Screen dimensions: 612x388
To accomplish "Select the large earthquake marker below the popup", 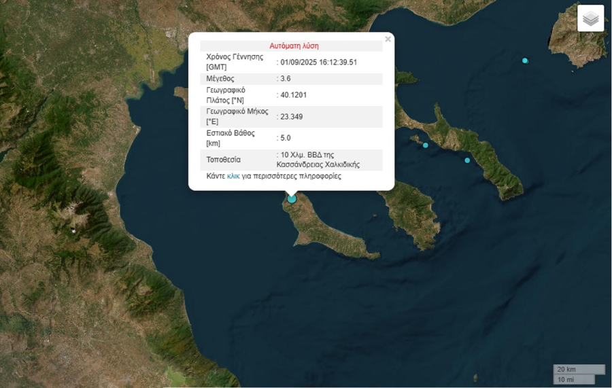I will click(292, 198).
